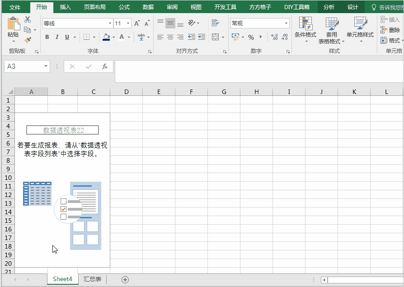Click the text orientation icon
The height and width of the screenshot is (287, 404).
click(192, 23)
